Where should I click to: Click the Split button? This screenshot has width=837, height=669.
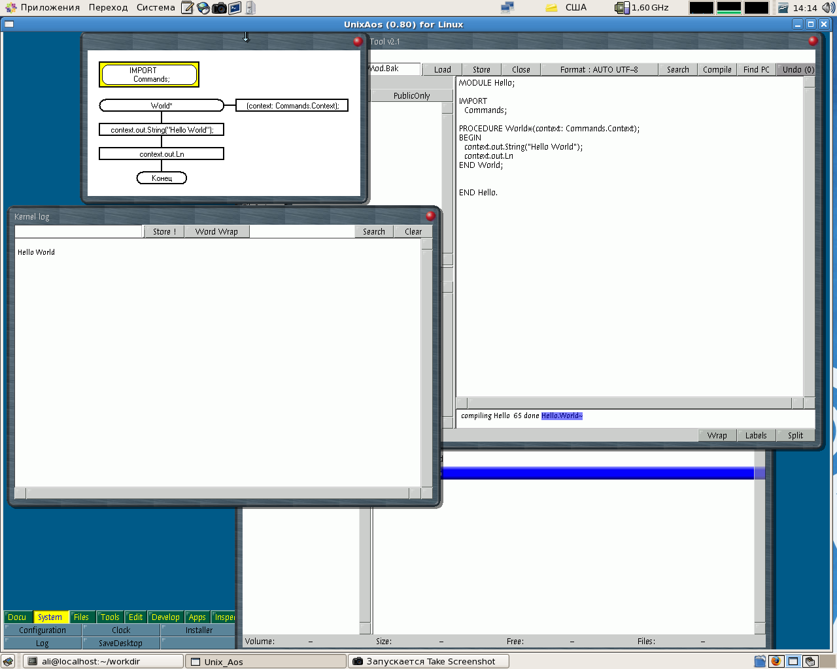pos(796,436)
